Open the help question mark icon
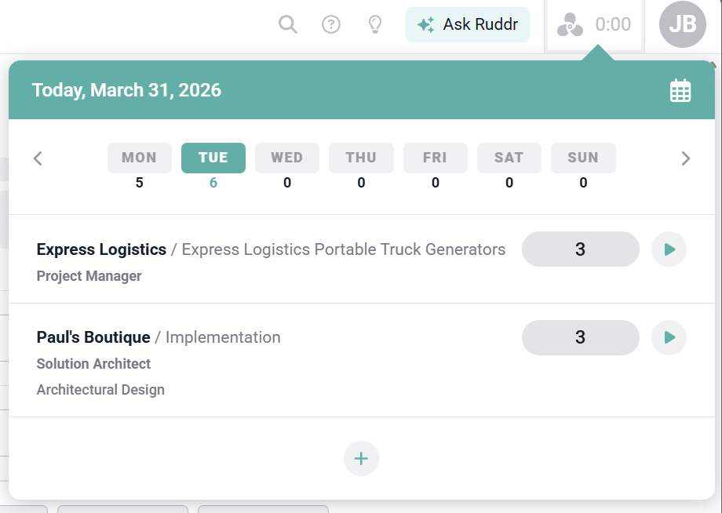Image resolution: width=722 pixels, height=513 pixels. coord(331,25)
